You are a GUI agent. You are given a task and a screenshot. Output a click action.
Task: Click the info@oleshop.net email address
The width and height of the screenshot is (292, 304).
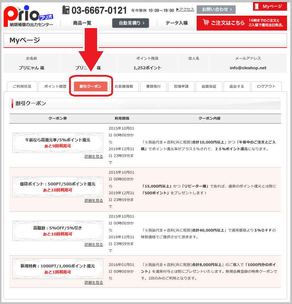248,68
